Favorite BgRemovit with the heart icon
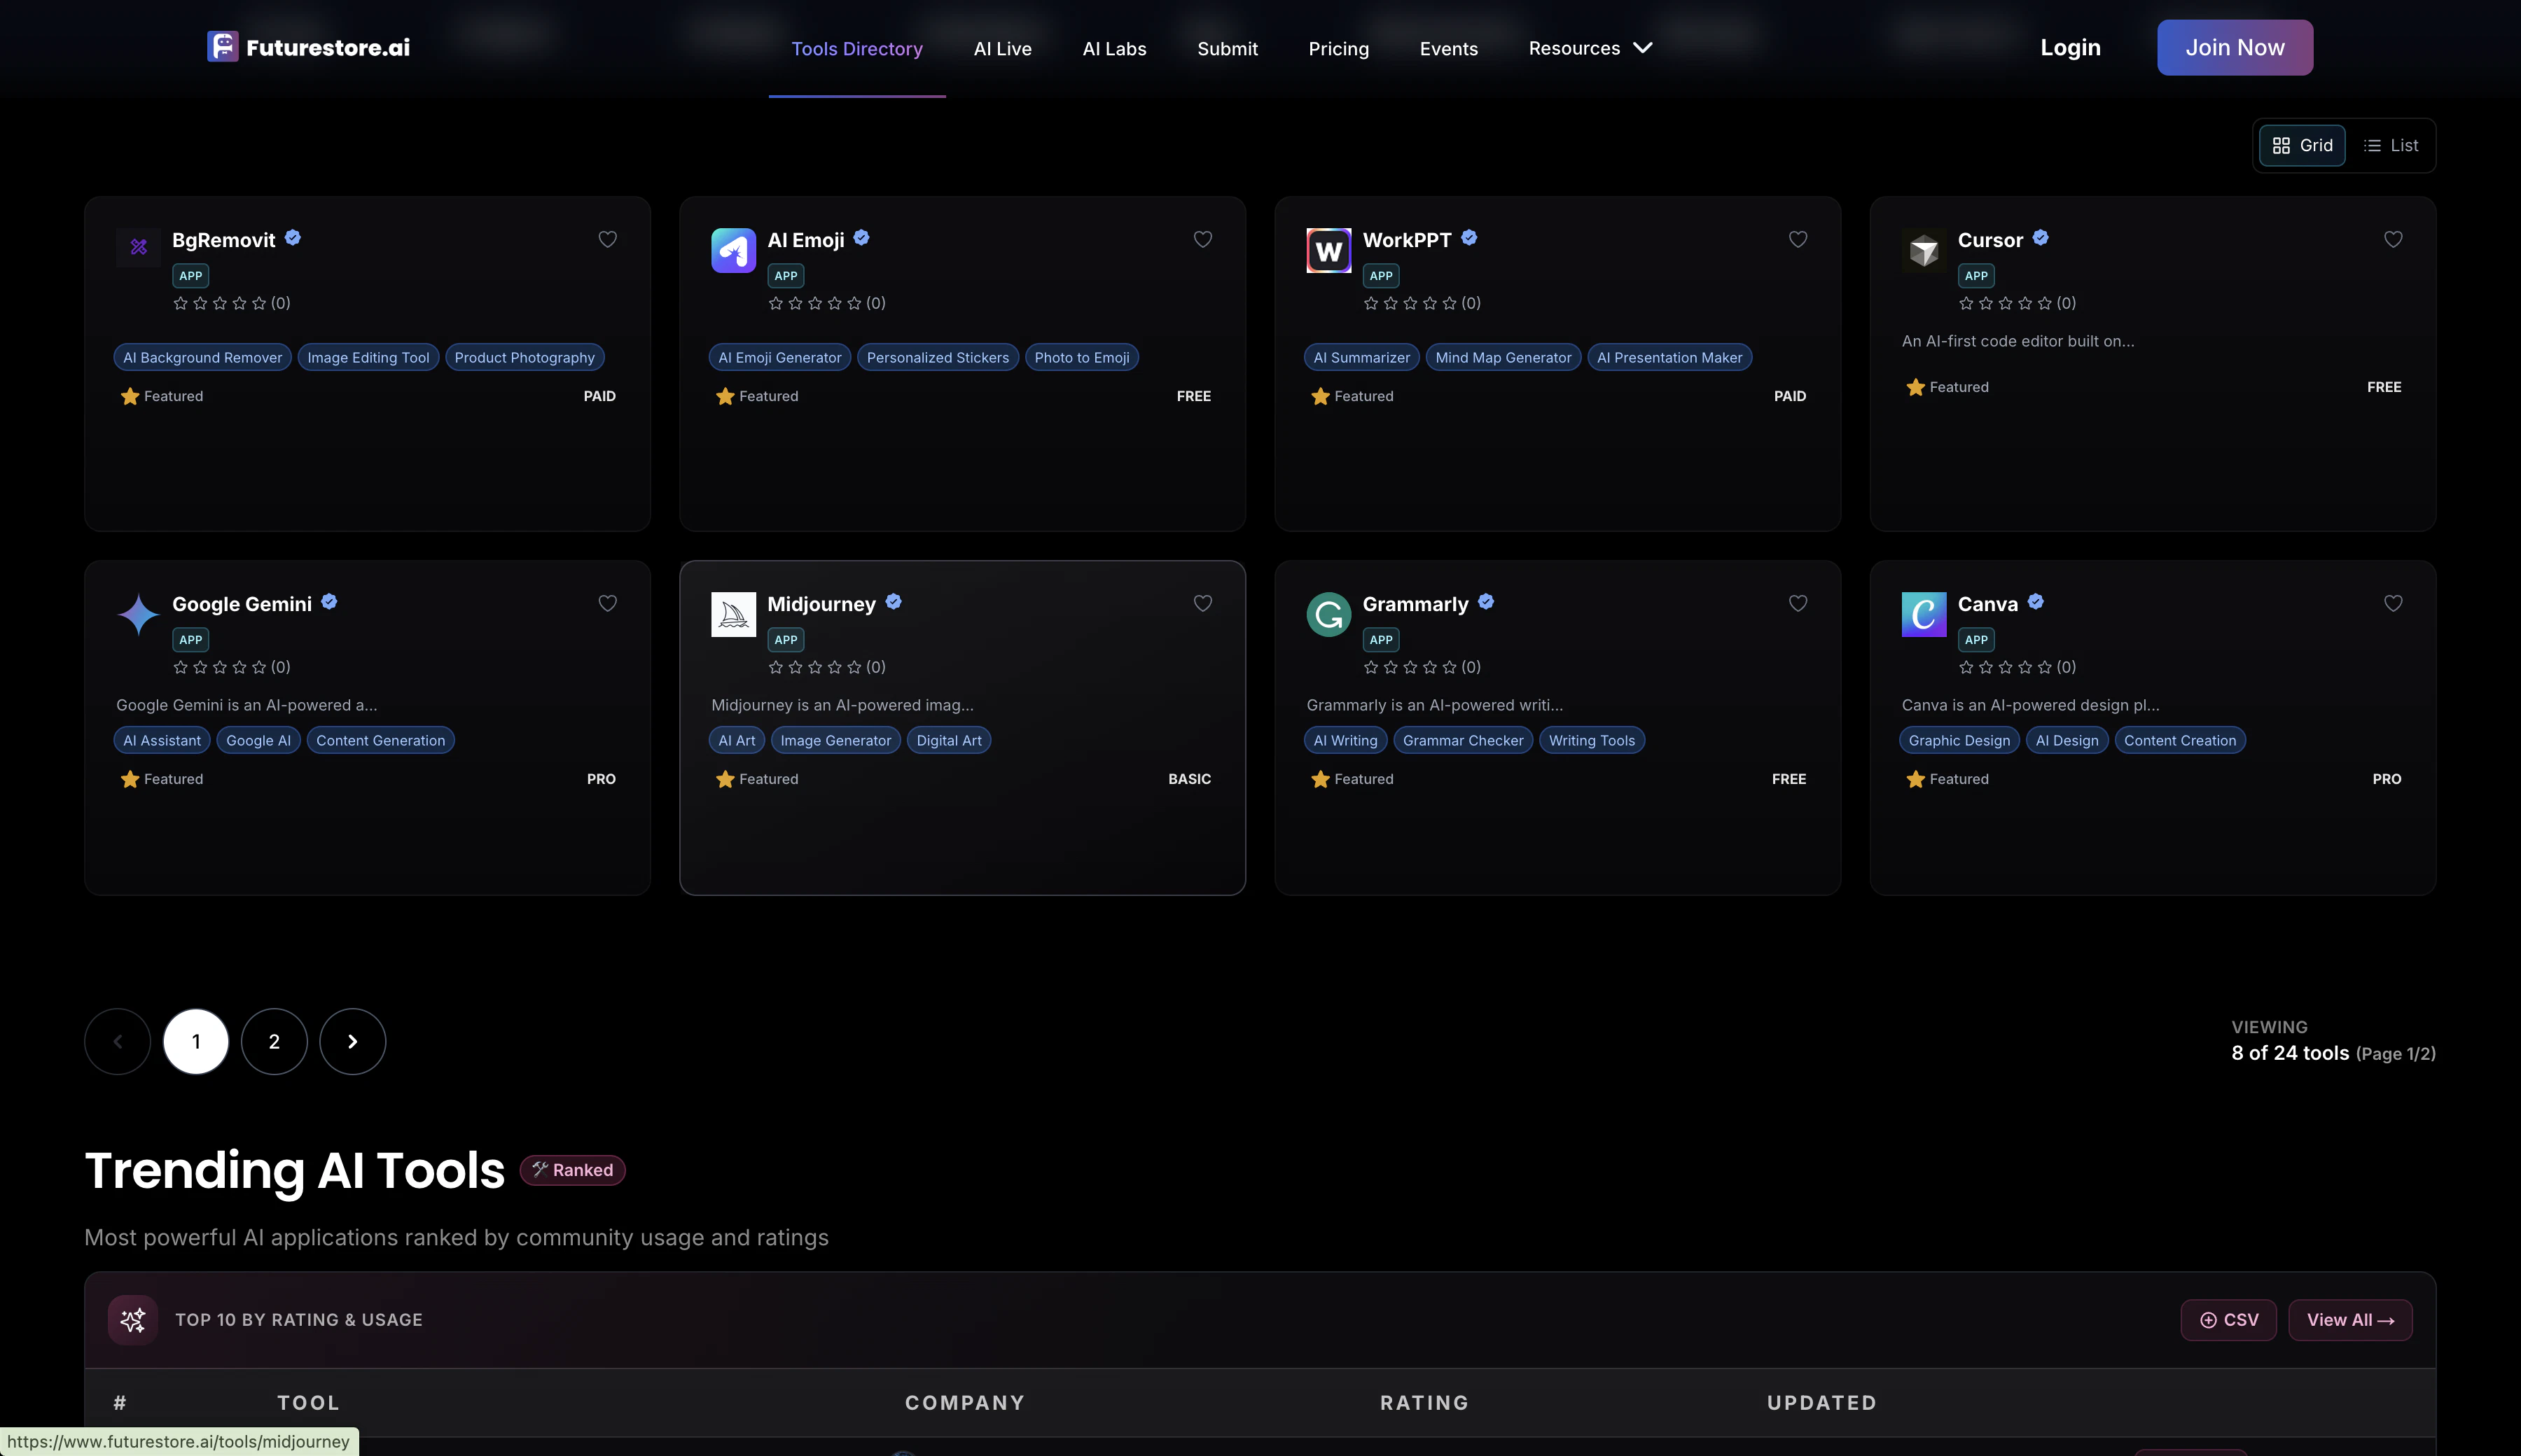 (x=607, y=239)
